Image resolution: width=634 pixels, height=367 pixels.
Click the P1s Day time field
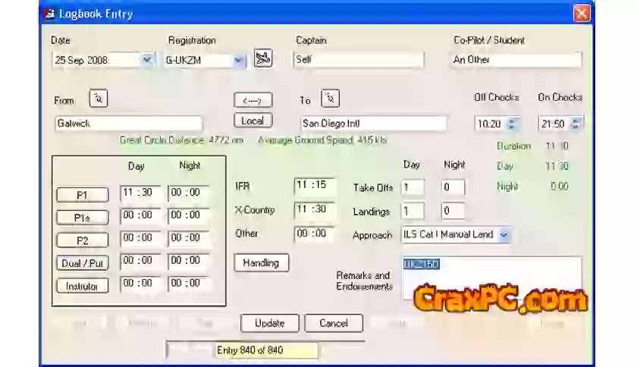[140, 215]
